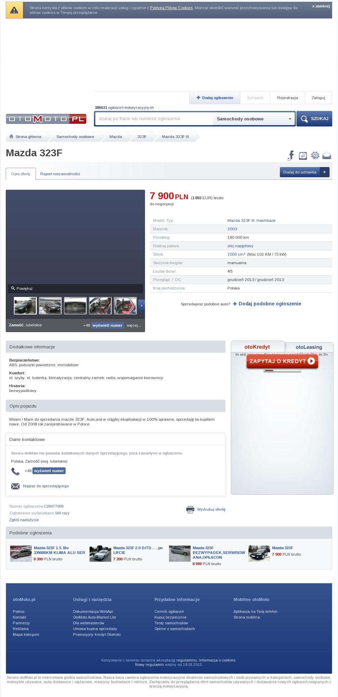Click phone handset icon in contact details
Screen dimensions: 338x697
coord(15,471)
